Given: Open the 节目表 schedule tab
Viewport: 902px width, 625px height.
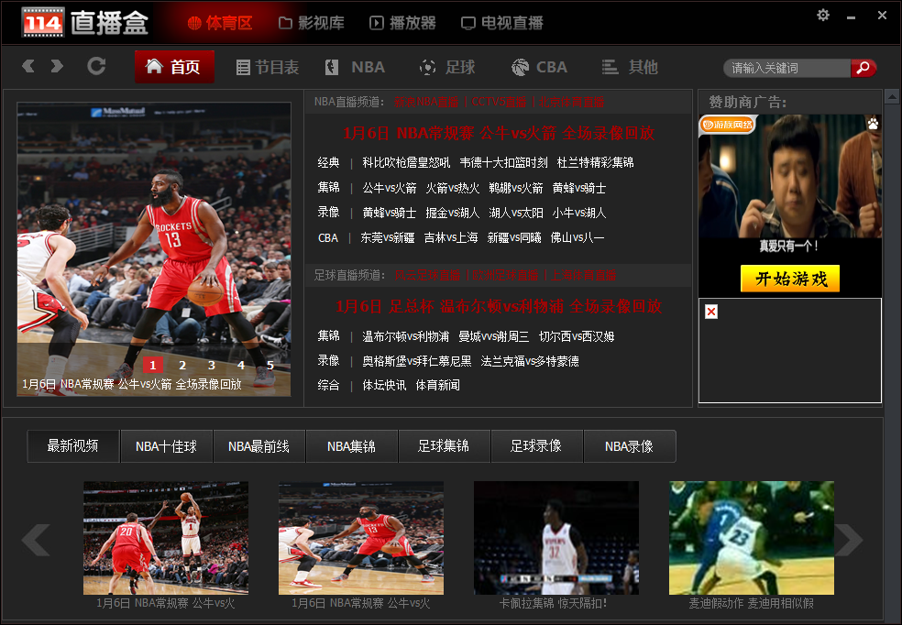Looking at the screenshot, I should click(x=268, y=67).
